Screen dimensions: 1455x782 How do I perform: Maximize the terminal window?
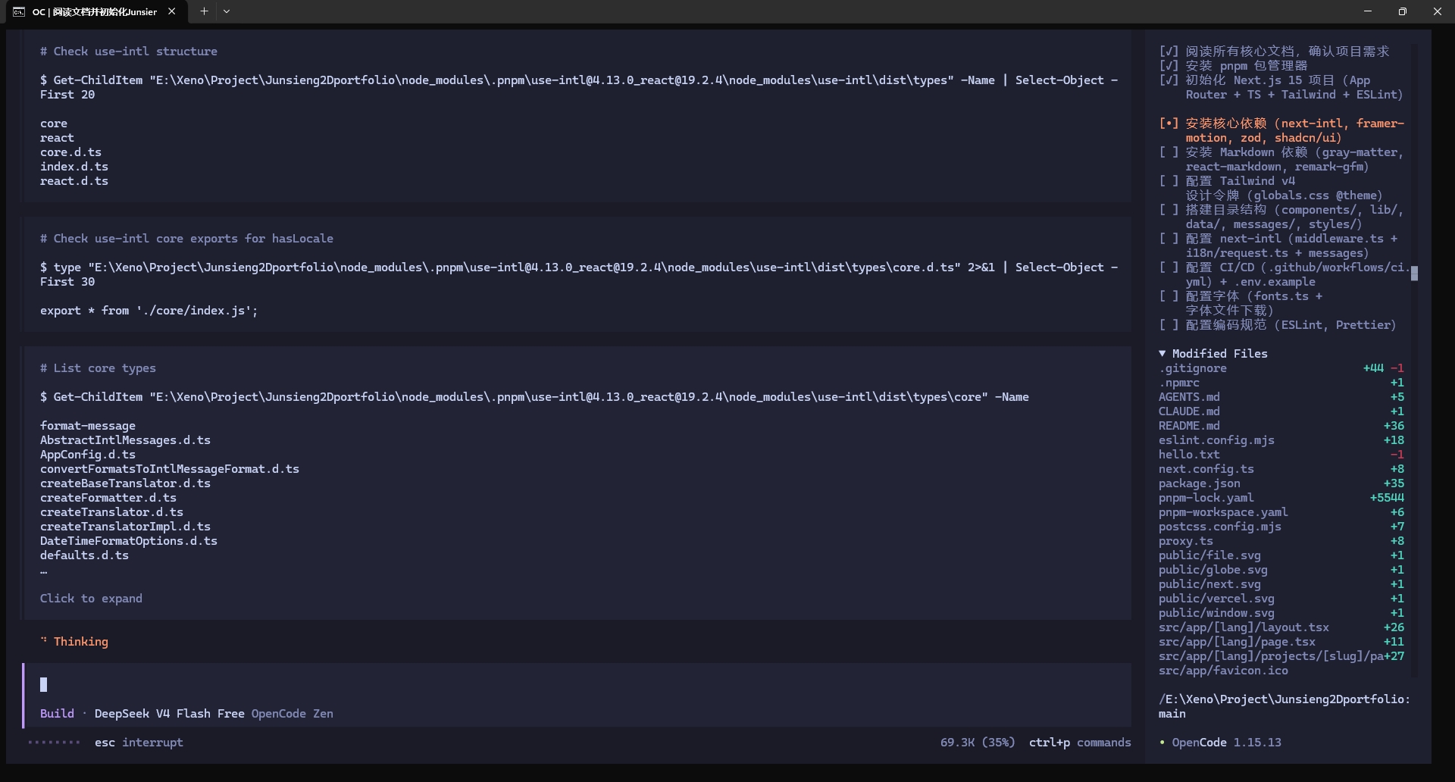click(x=1403, y=11)
